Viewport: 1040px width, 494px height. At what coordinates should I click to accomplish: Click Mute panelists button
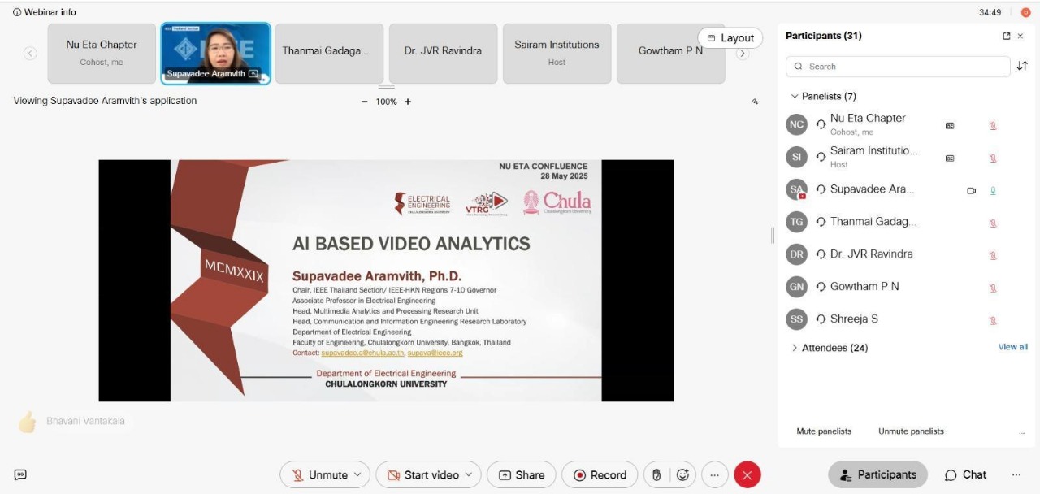824,431
